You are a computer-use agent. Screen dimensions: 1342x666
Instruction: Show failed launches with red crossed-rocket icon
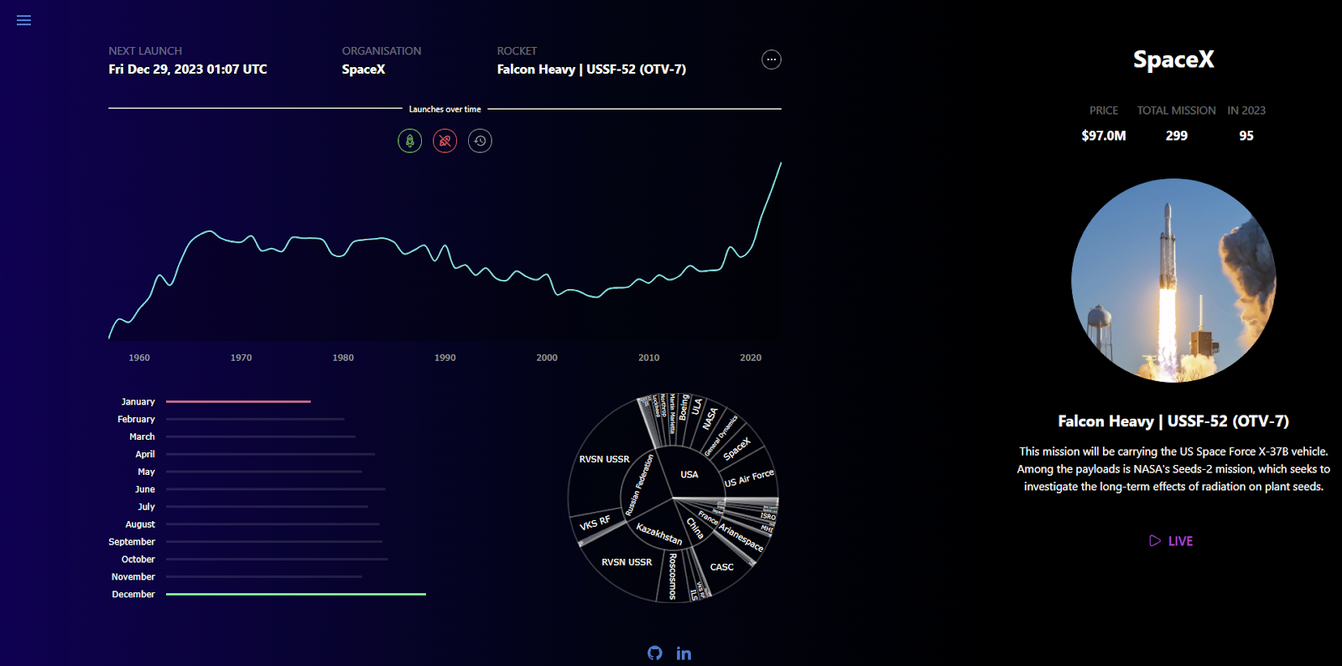coord(445,141)
